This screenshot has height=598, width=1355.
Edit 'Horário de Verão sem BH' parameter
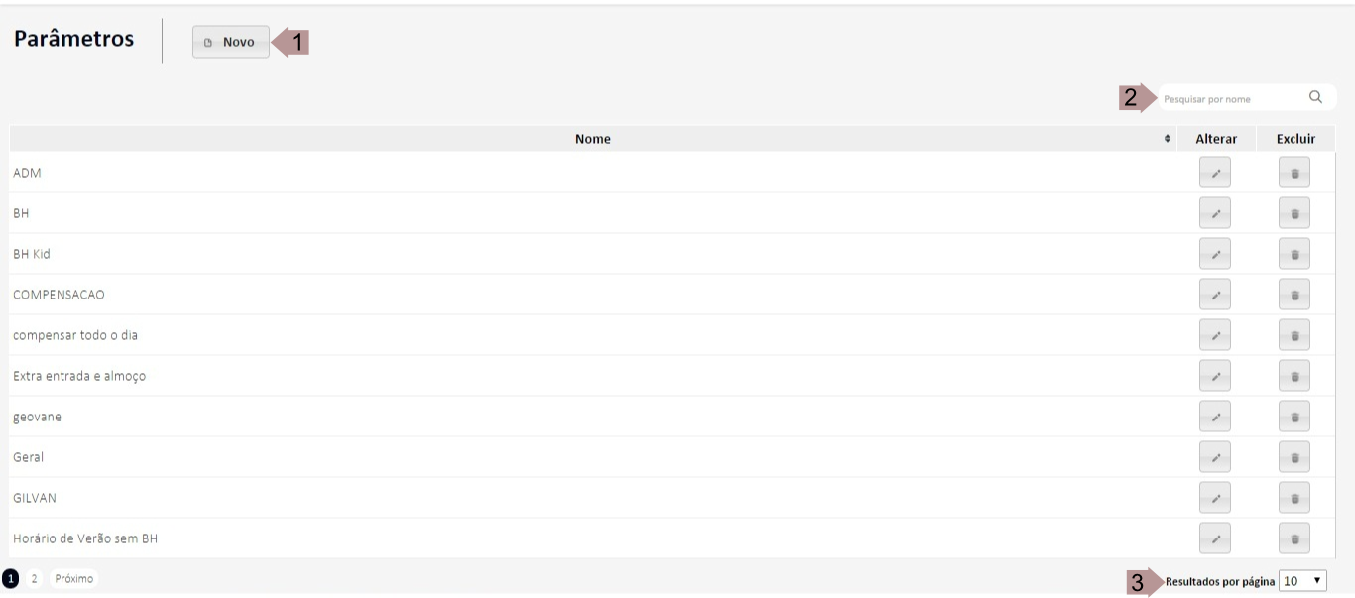(x=1215, y=538)
